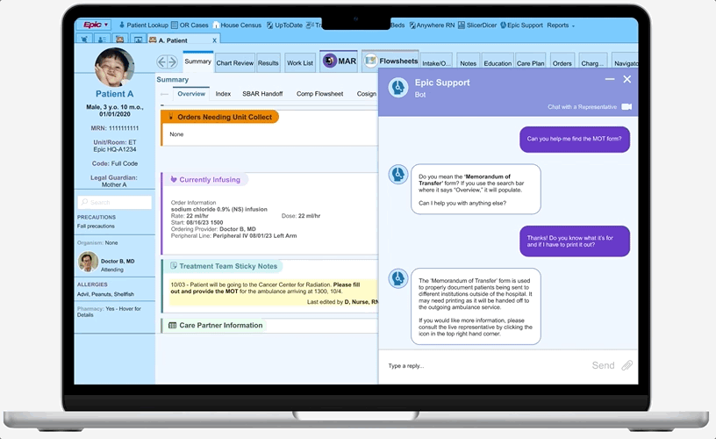Close the A. Patient chart tab

pyautogui.click(x=215, y=40)
